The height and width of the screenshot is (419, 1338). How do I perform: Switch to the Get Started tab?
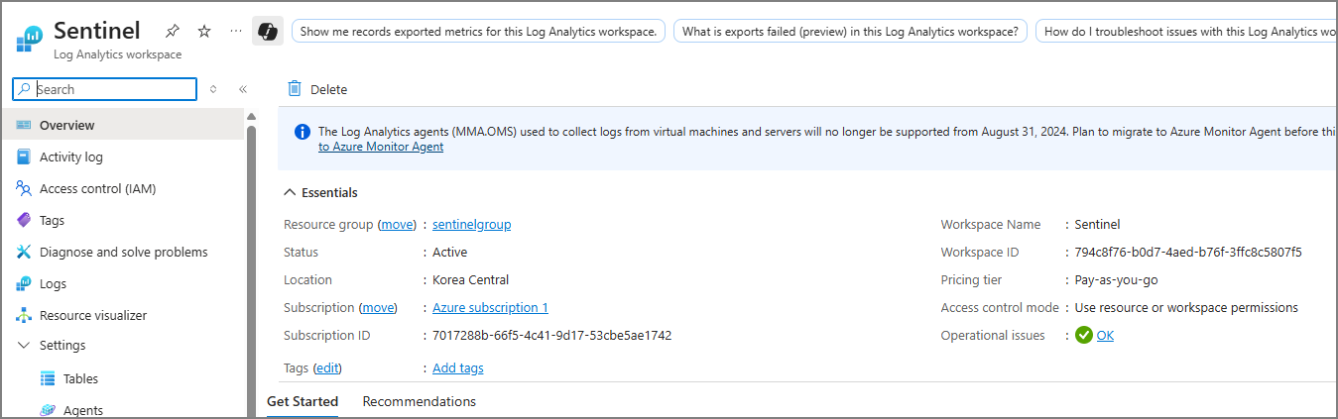click(303, 401)
